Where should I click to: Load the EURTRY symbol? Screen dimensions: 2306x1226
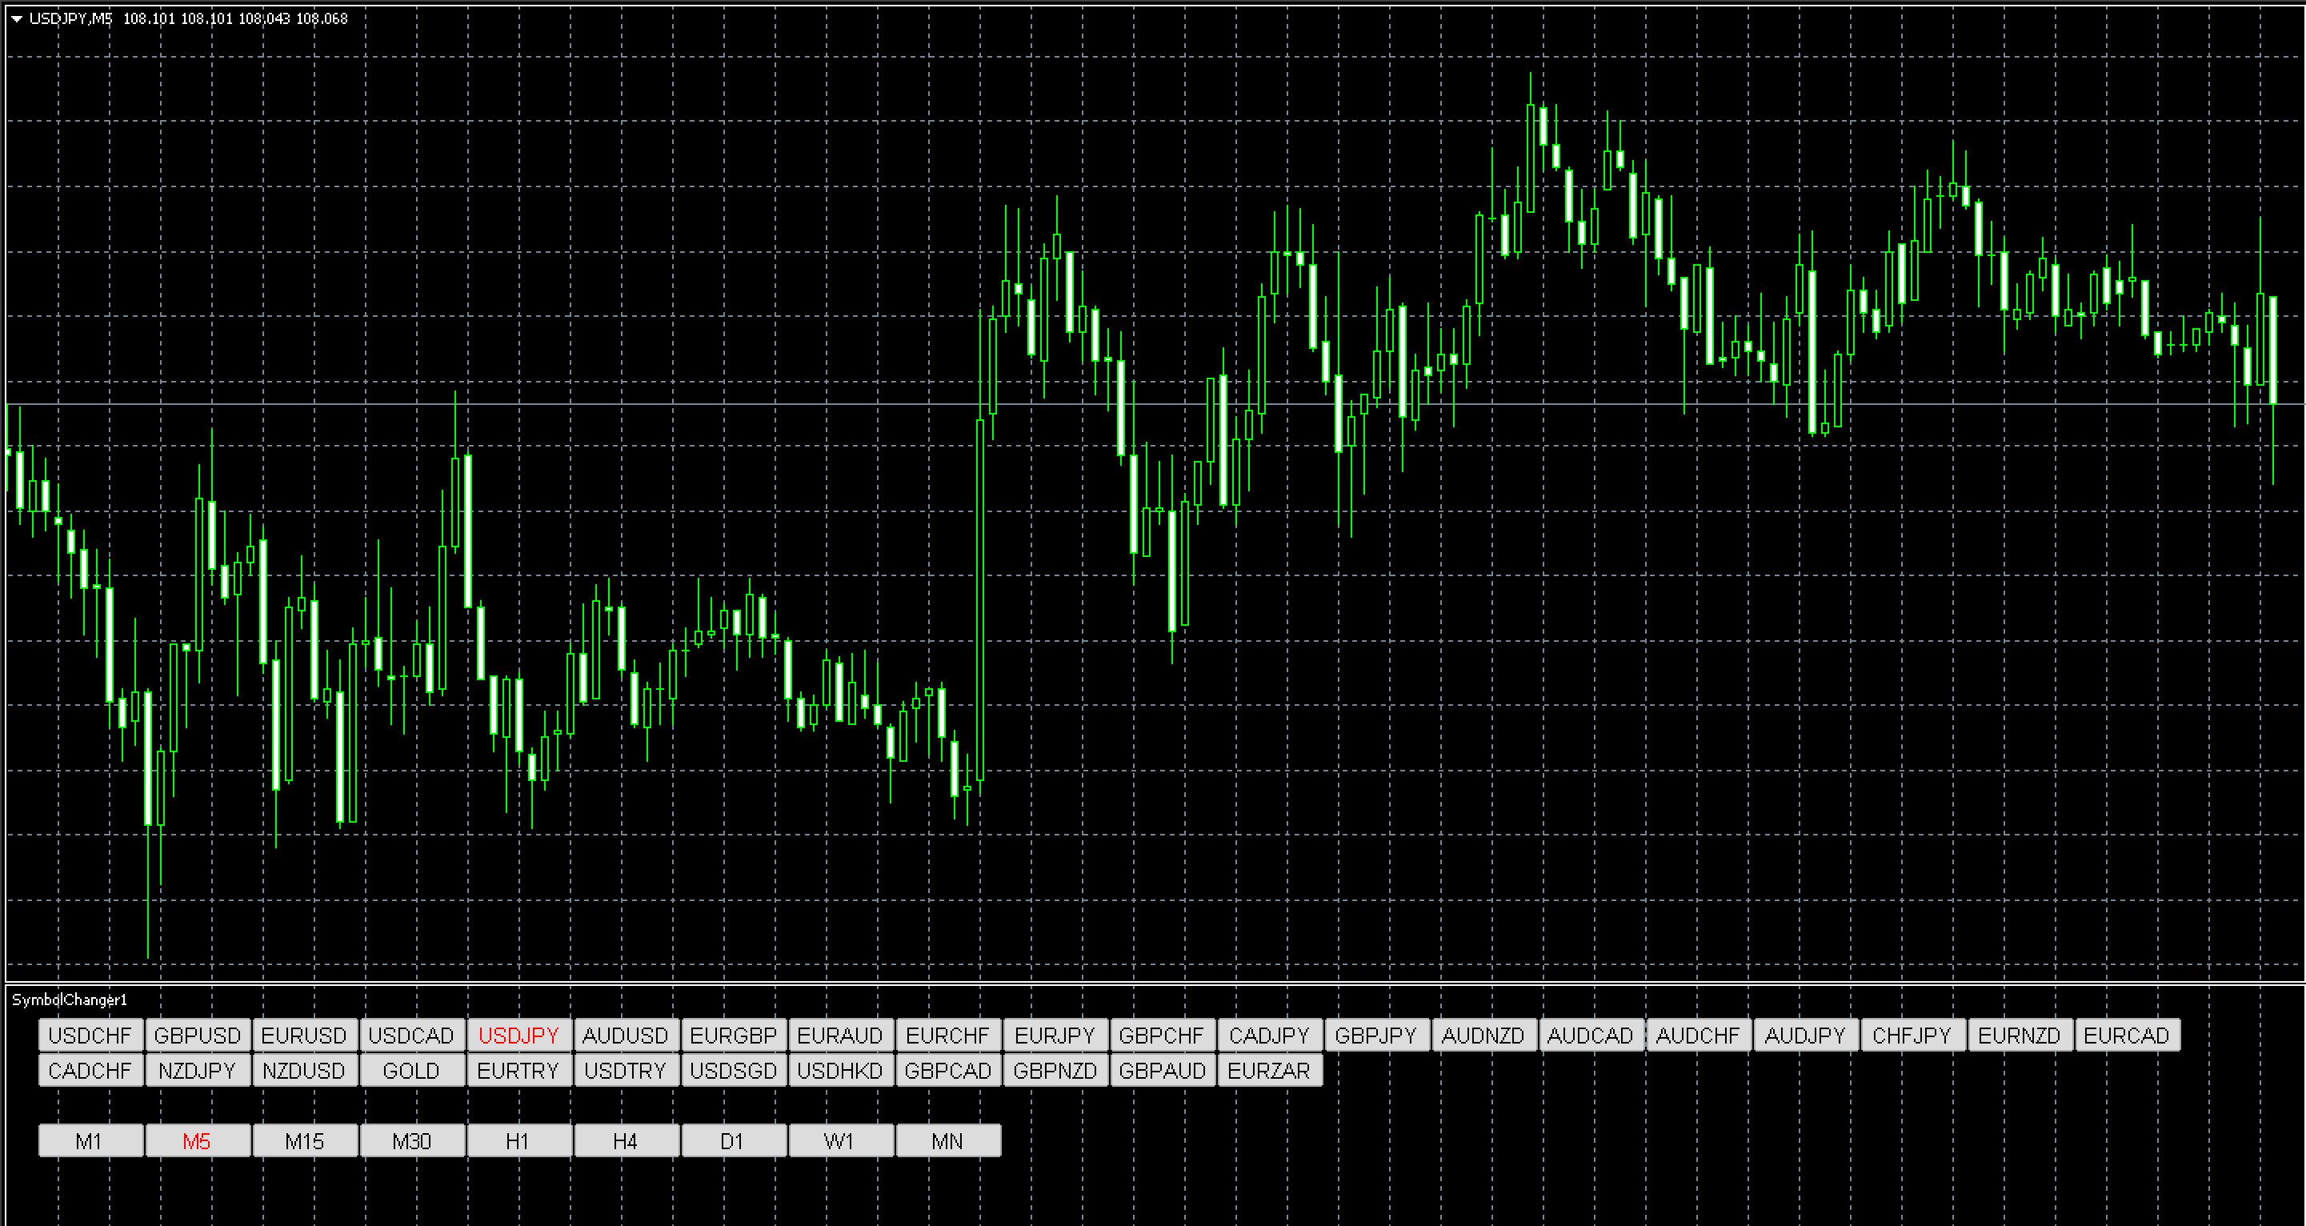(x=519, y=1070)
